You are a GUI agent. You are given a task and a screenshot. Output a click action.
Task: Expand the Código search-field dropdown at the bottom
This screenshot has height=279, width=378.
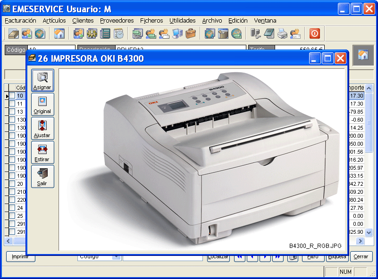click(x=117, y=257)
